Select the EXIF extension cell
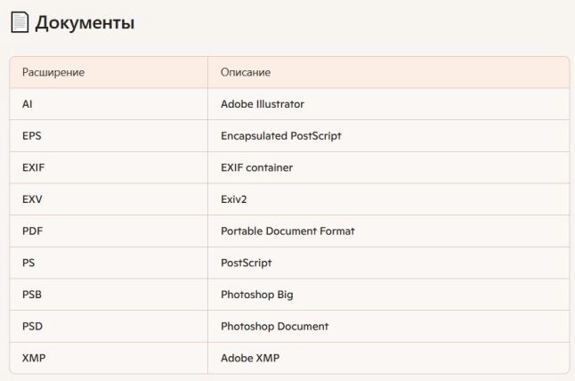 tap(34, 167)
